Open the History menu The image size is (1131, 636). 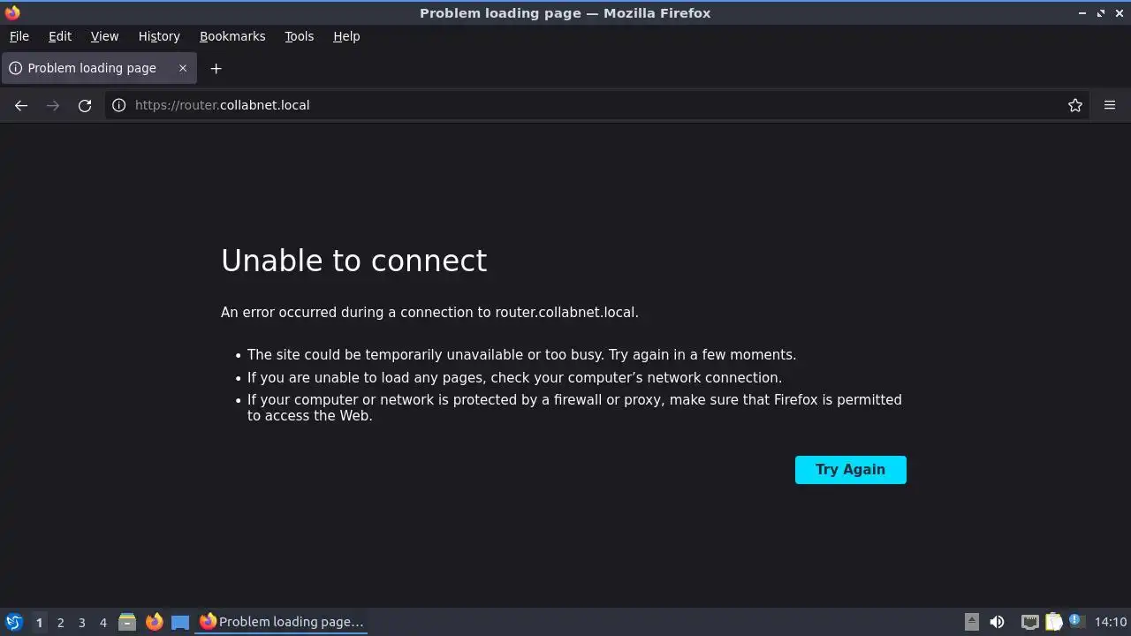(x=159, y=36)
